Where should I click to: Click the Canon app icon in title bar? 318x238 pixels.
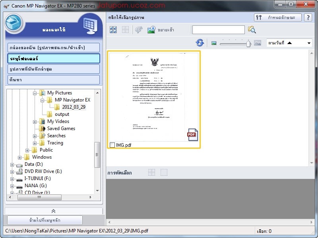pyautogui.click(x=6, y=6)
